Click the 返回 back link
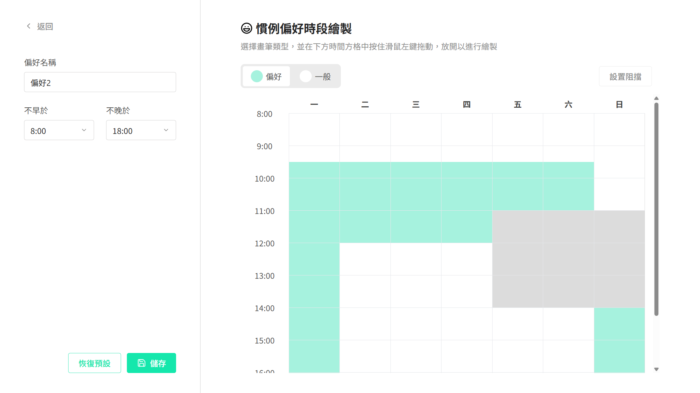This screenshot has width=700, height=393. click(44, 26)
